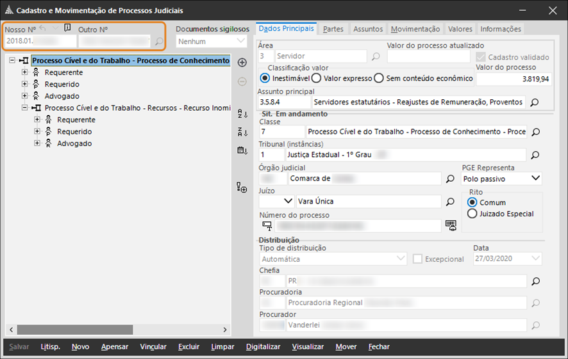Switch to the Partes tab
The image size is (568, 359).
coord(333,29)
